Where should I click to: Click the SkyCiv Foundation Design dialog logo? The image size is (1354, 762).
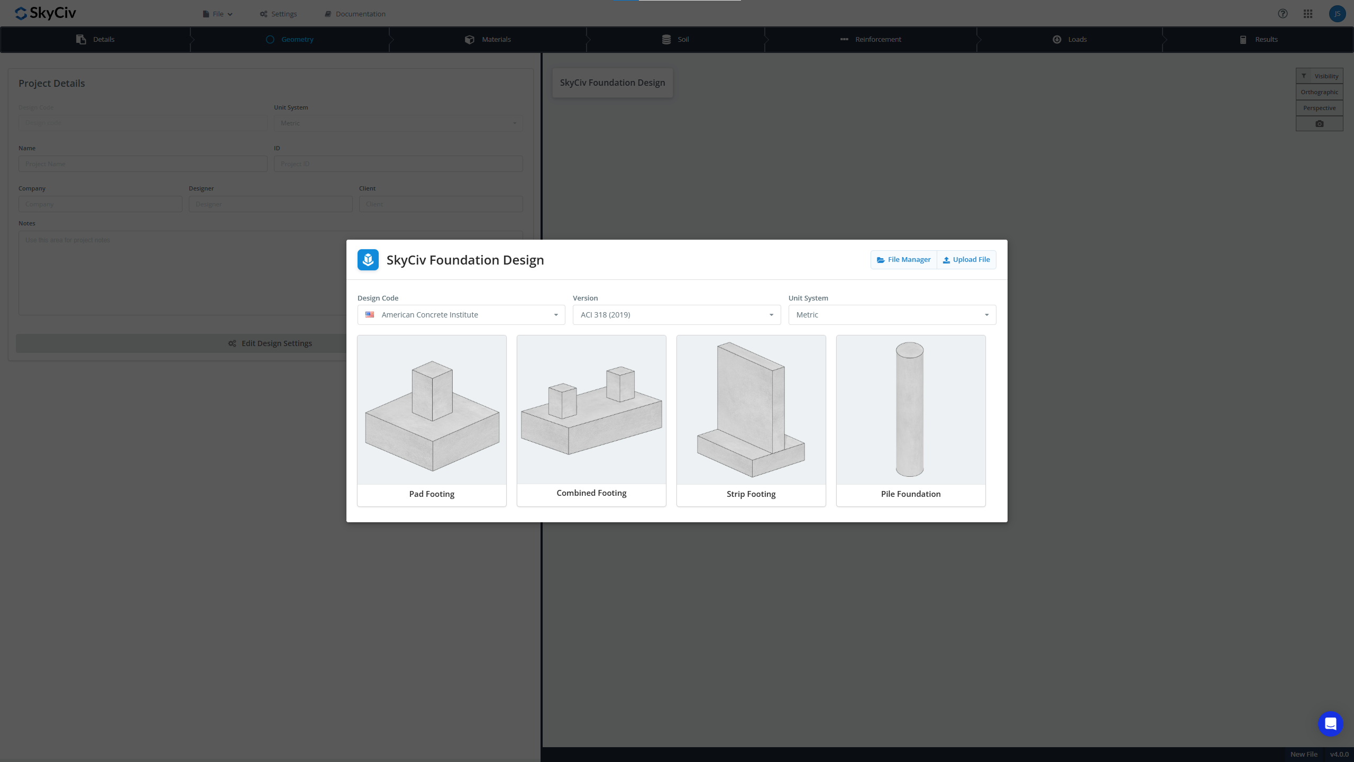[x=368, y=260]
